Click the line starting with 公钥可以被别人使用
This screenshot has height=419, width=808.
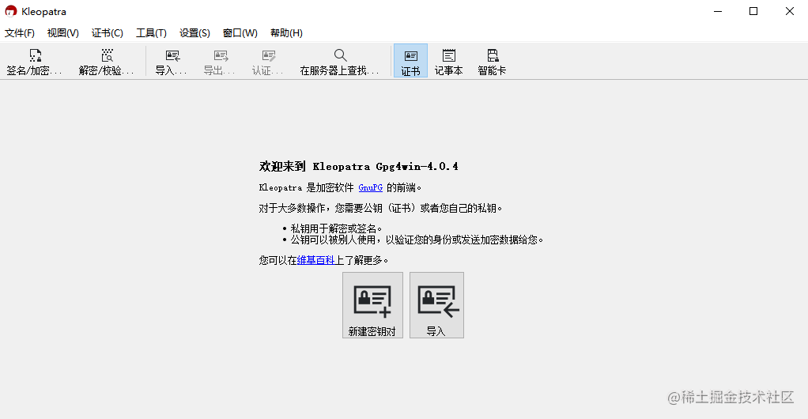(x=417, y=240)
